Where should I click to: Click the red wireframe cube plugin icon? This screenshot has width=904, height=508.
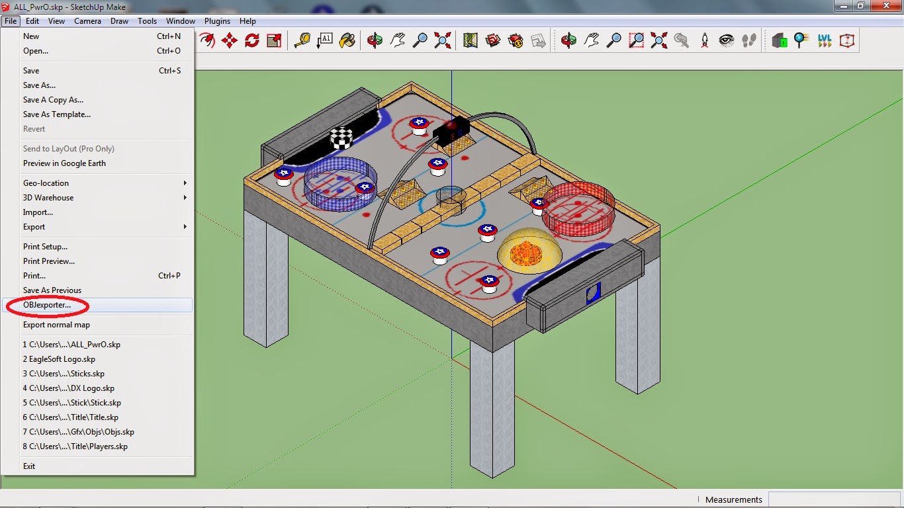(847, 40)
